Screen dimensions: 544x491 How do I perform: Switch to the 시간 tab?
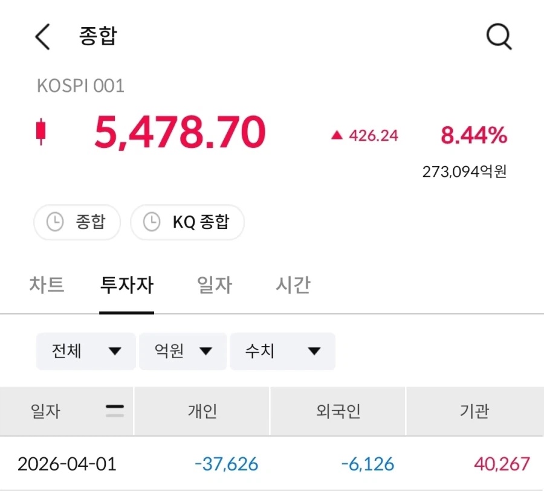coord(294,284)
